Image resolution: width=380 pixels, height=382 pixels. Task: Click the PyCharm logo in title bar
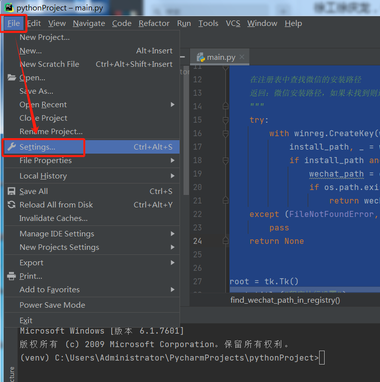coord(8,7)
